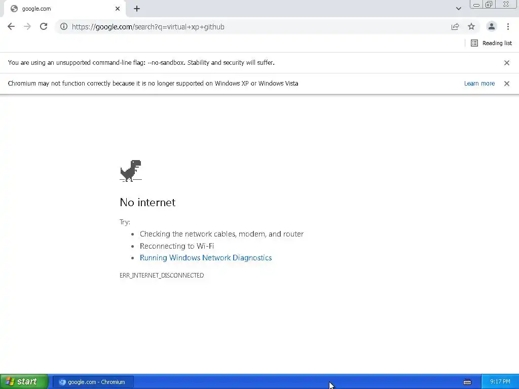Viewport: 519px width, 389px height.
Task: Select the google.com browser tab
Action: [x=64, y=9]
